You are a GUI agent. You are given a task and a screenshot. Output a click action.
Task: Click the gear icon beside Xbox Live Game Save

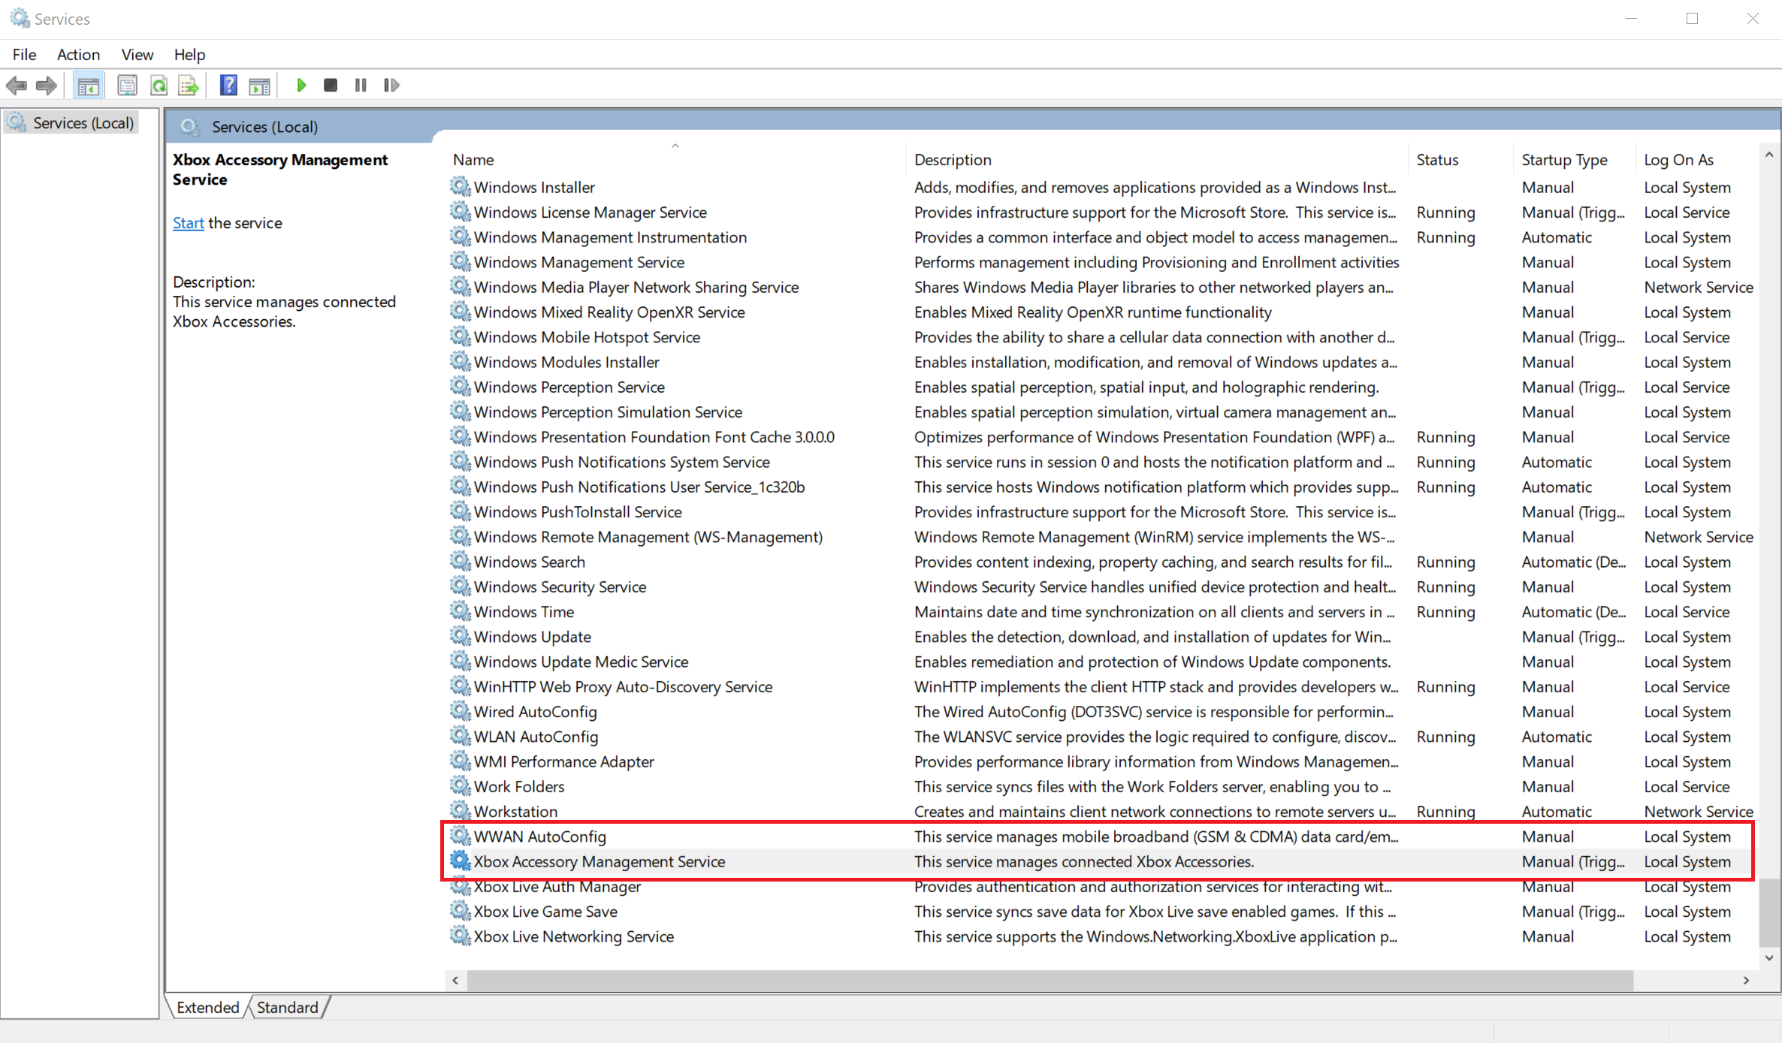(460, 911)
